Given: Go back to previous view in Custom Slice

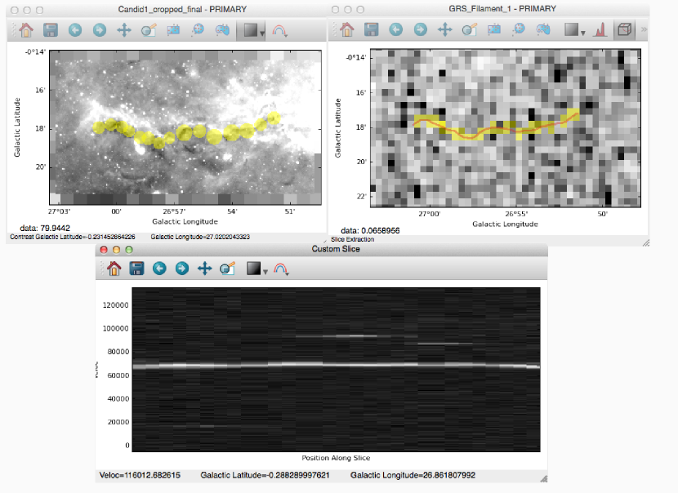Looking at the screenshot, I should click(159, 268).
